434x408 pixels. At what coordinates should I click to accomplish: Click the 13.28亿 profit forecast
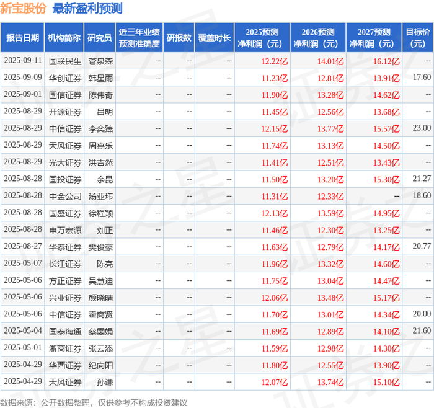pos(330,95)
